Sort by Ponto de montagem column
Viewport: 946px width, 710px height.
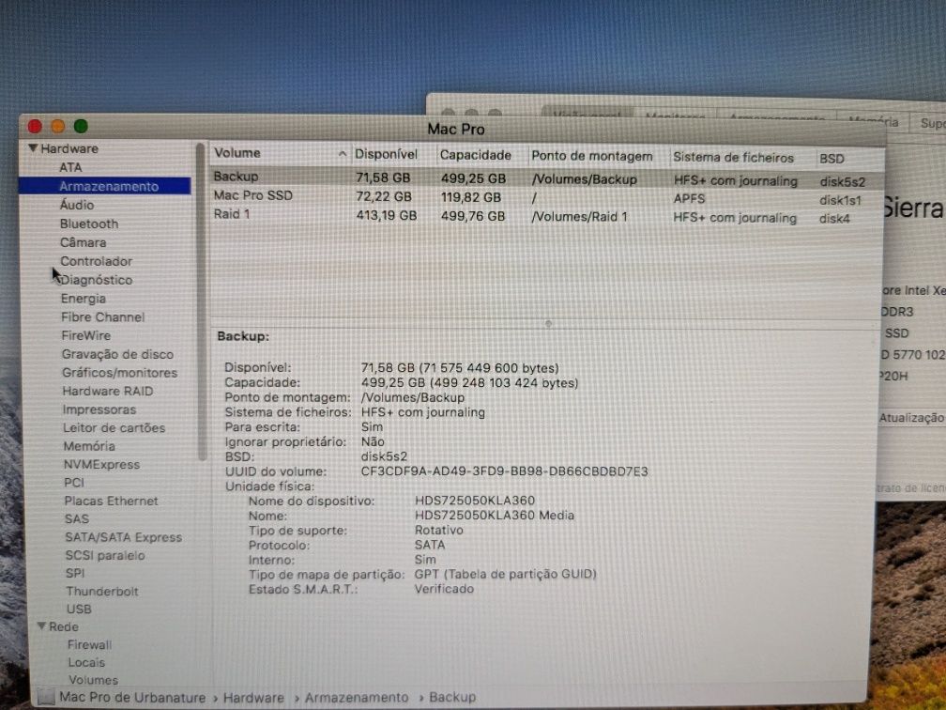tap(592, 156)
